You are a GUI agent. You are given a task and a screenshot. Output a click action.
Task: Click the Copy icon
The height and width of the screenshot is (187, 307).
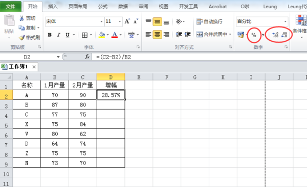(x=21, y=28)
